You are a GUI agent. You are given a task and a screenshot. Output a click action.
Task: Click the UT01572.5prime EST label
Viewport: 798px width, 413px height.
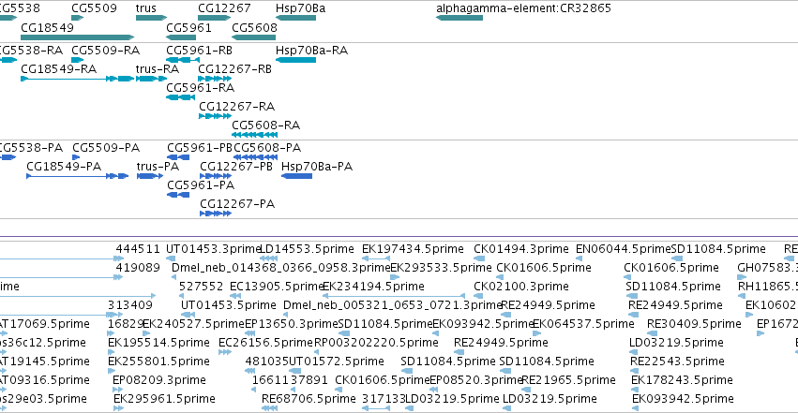337,361
